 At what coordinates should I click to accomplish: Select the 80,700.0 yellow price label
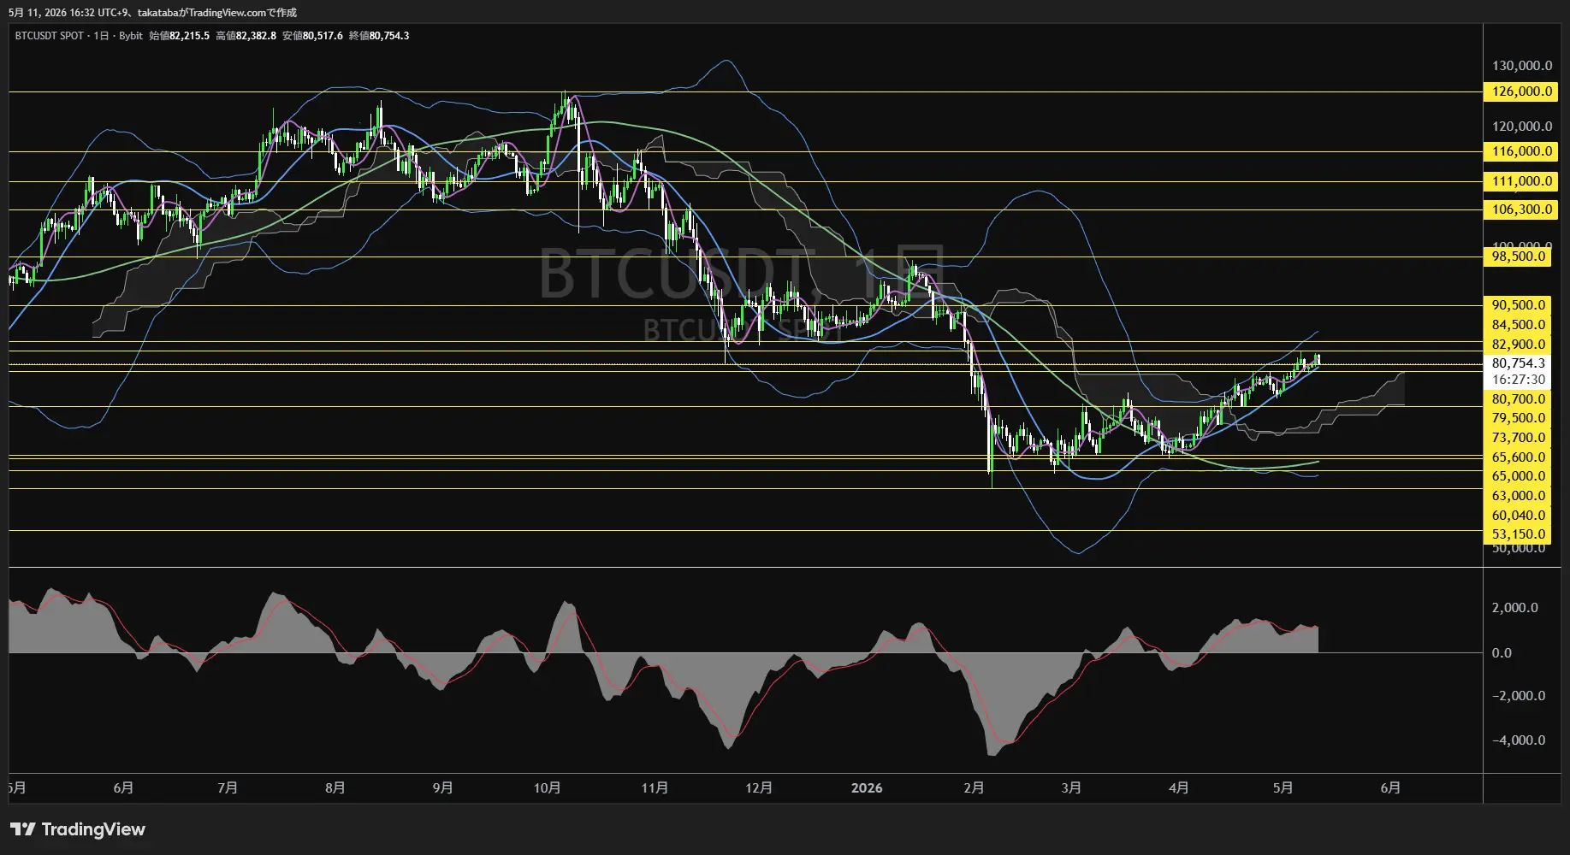pos(1518,399)
